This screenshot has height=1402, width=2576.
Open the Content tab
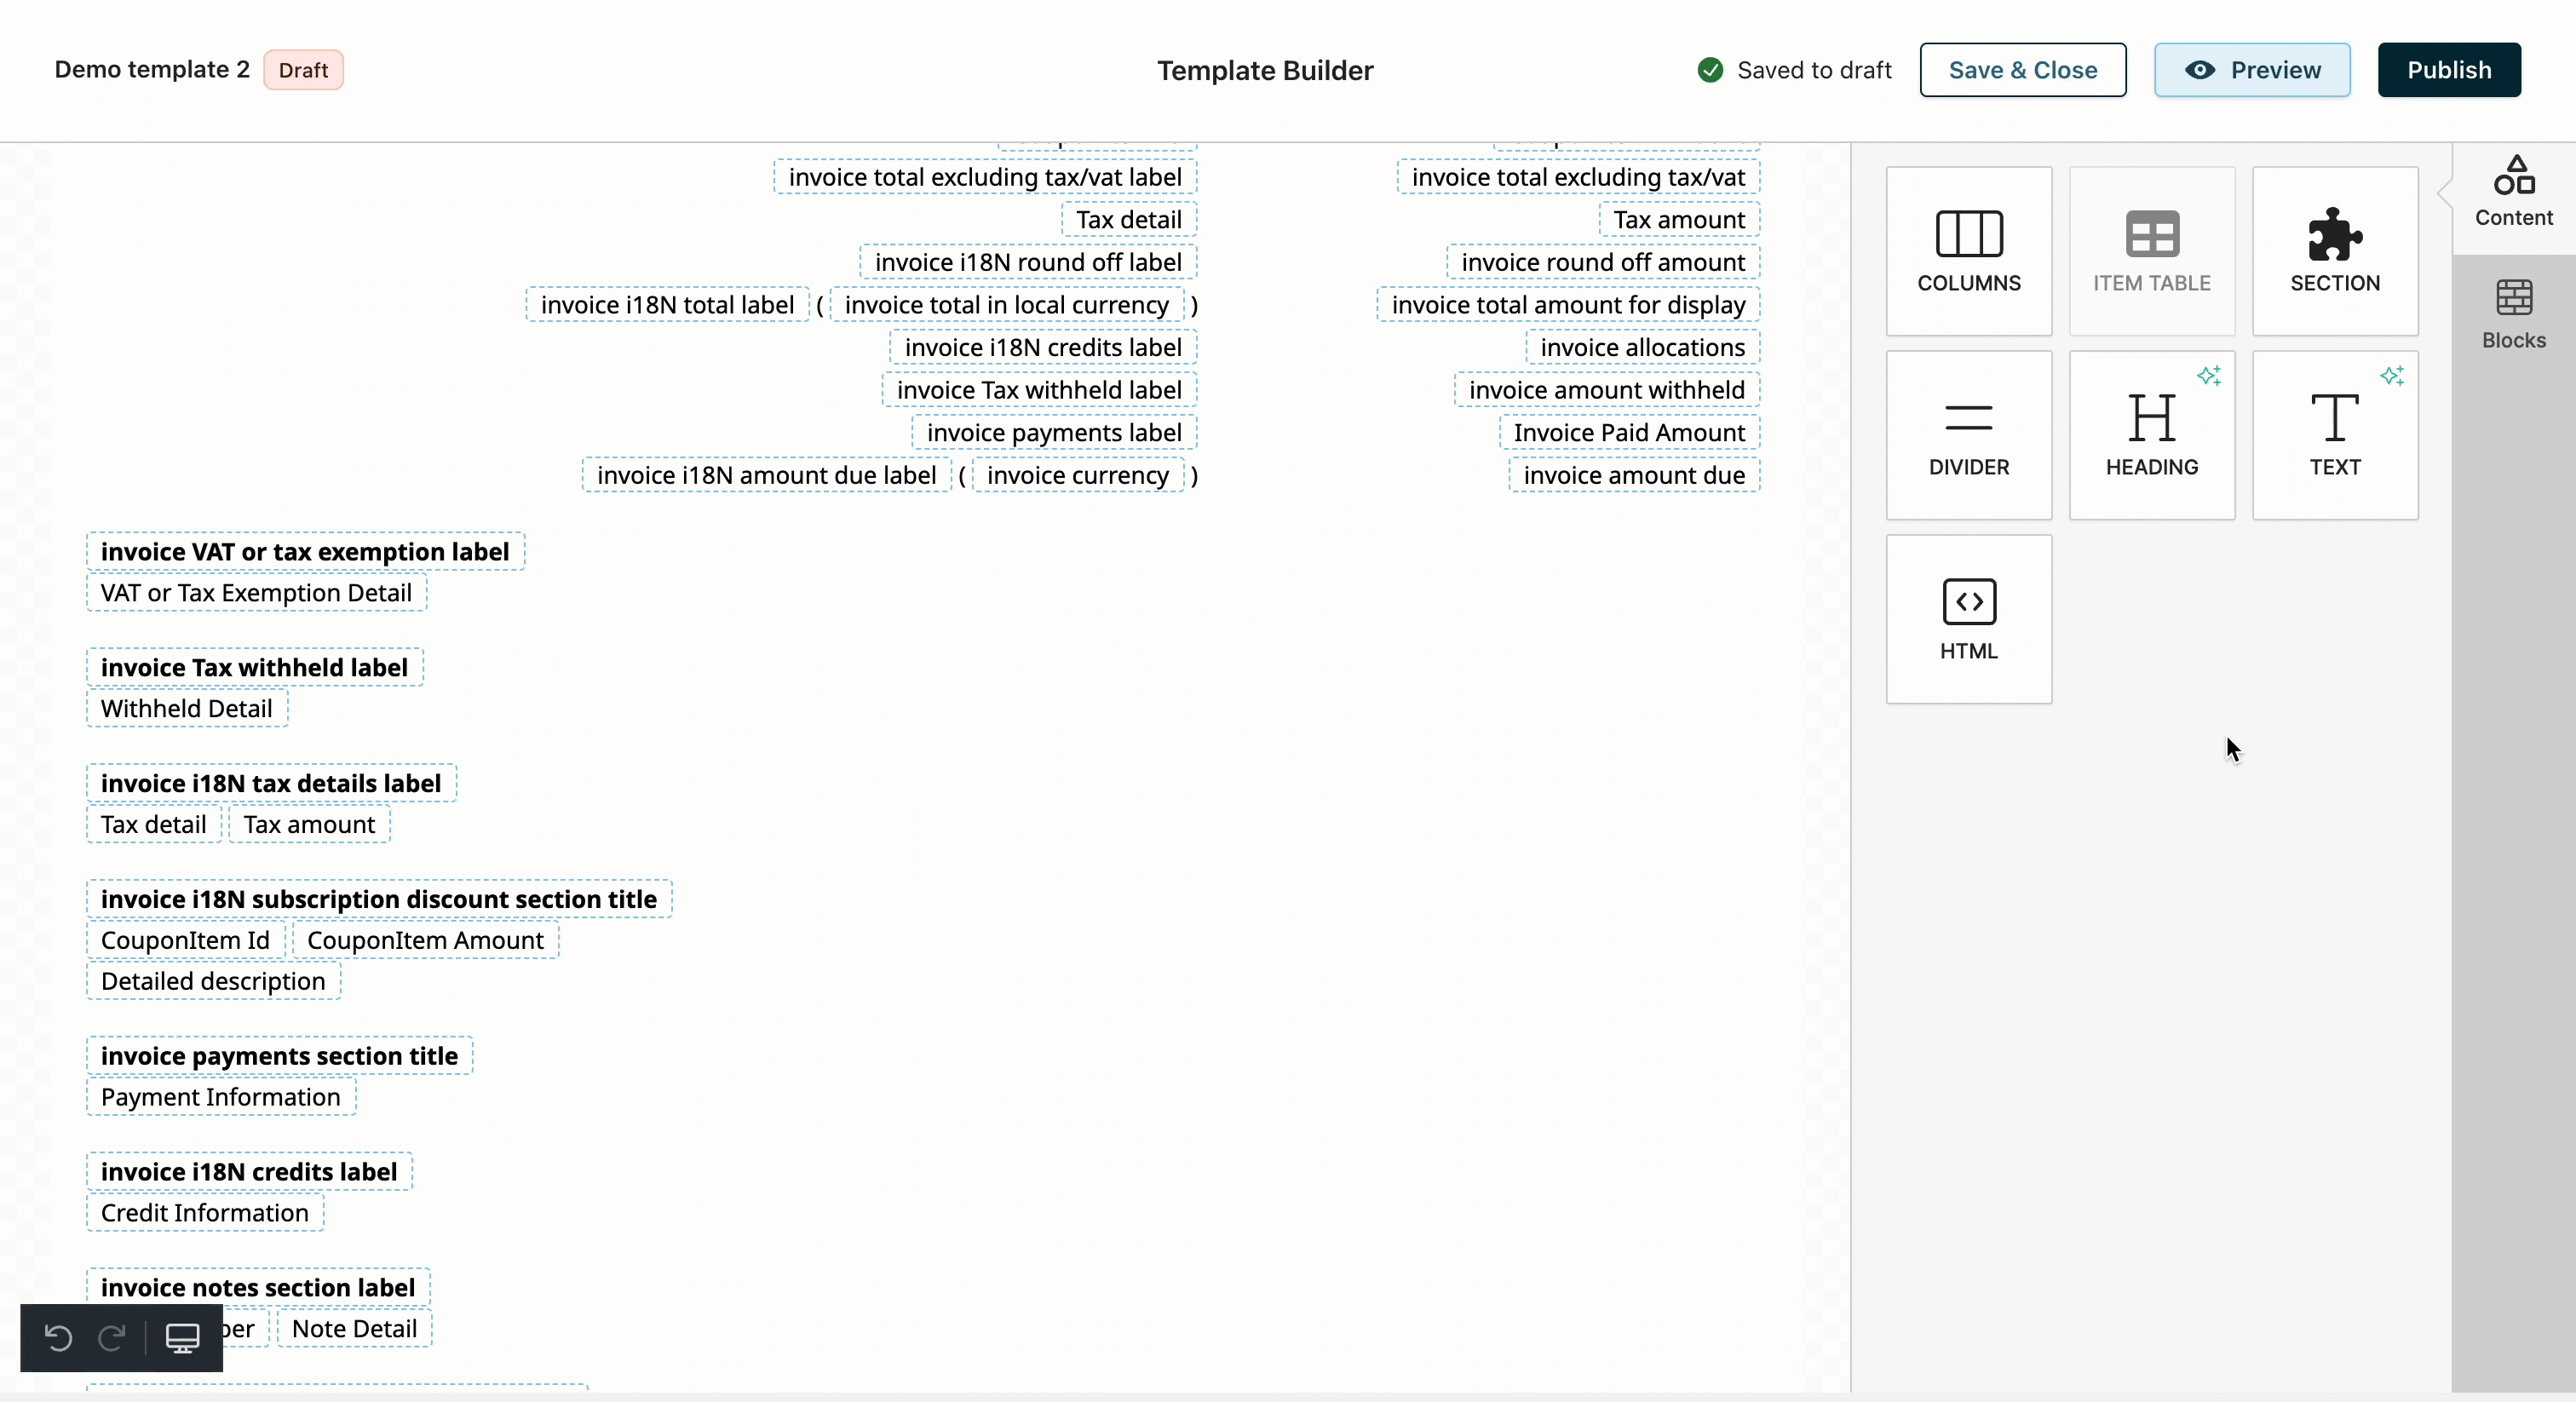(x=2513, y=192)
